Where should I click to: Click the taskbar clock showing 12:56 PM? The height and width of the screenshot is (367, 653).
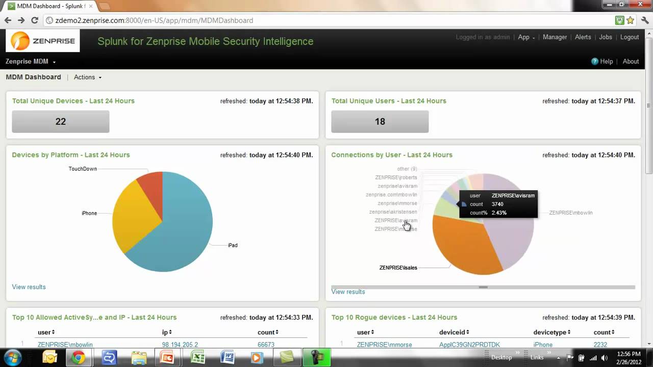pos(629,358)
